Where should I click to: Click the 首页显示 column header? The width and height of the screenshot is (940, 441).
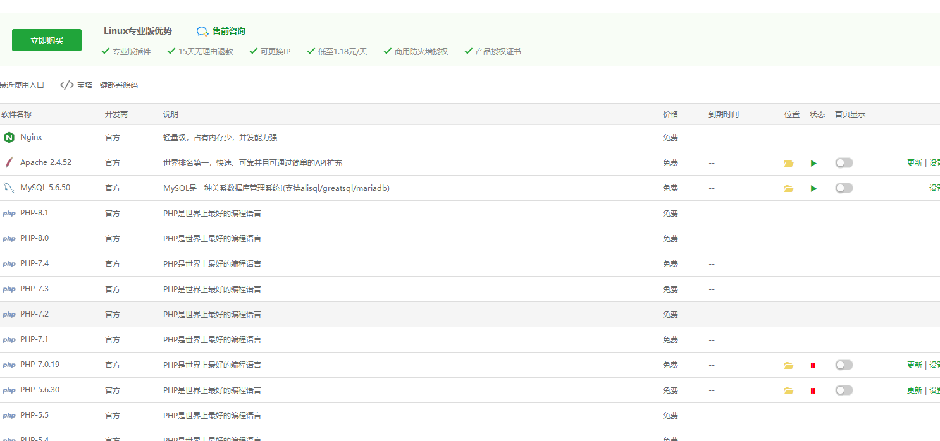(x=850, y=114)
